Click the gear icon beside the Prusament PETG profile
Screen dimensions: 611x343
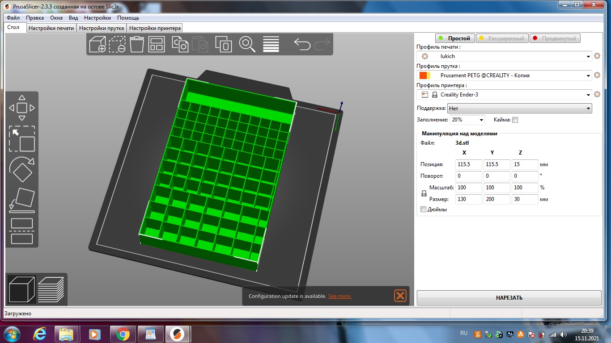pos(597,75)
